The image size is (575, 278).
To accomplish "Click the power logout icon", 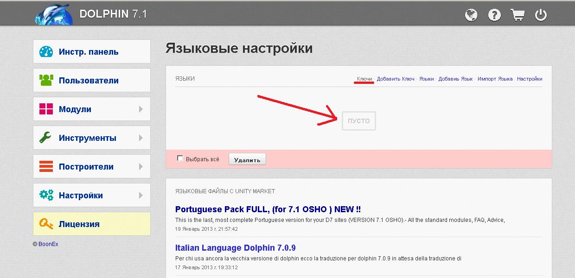I will [541, 15].
